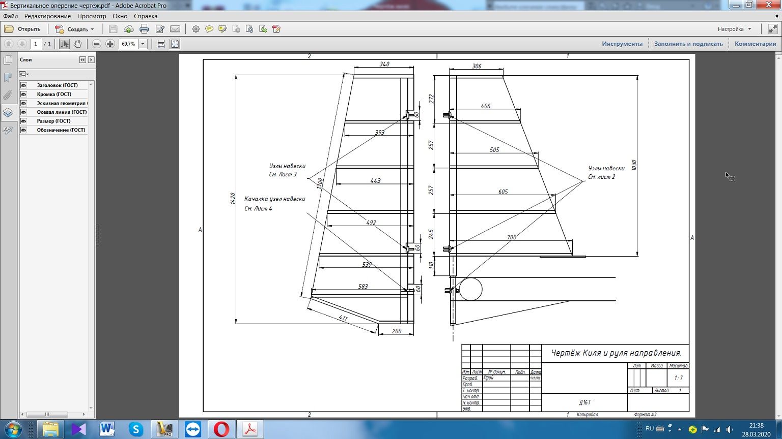Click the Add sticky note icon
The image size is (782, 439).
[x=209, y=29]
